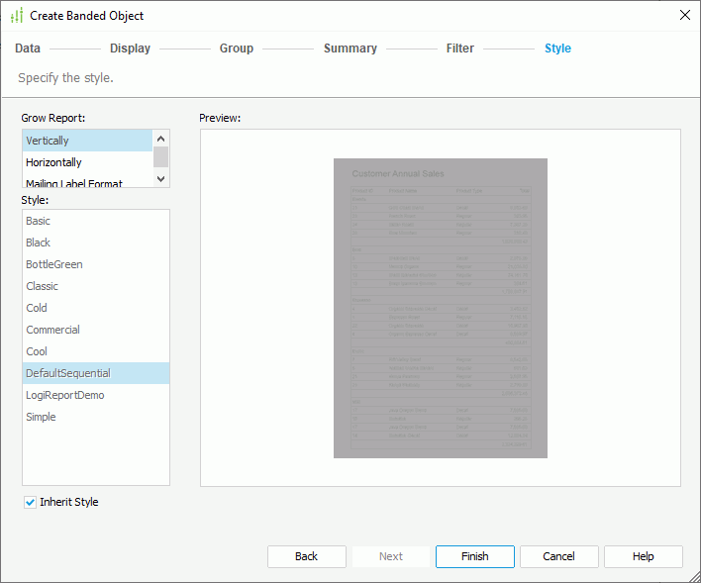This screenshot has width=701, height=583.
Task: Switch to the Display step
Action: tap(130, 49)
